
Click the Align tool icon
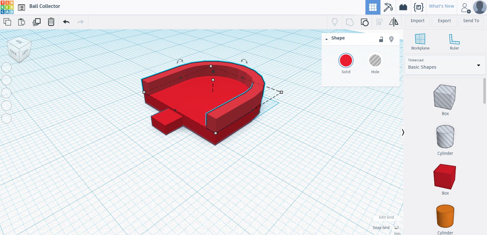[379, 22]
